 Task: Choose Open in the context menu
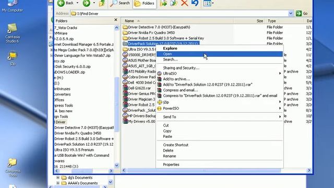(219, 54)
